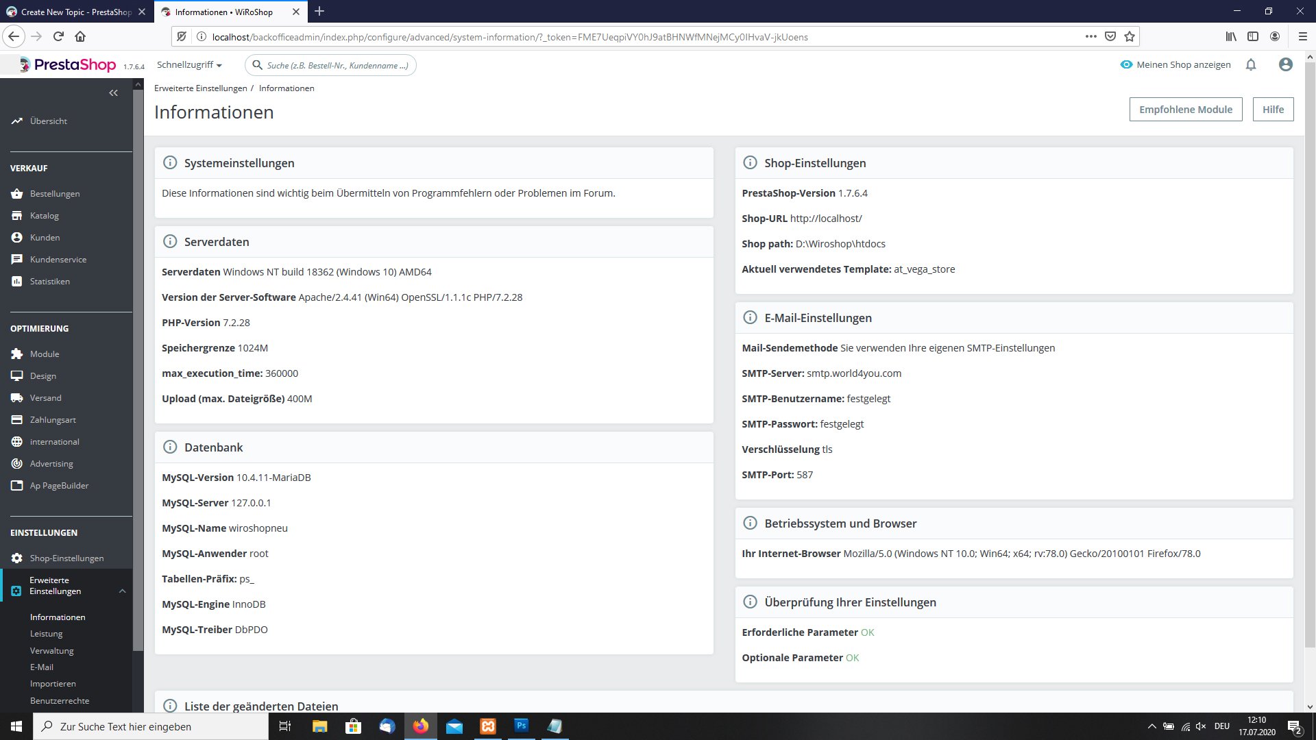The height and width of the screenshot is (740, 1316).
Task: Click the Bestellungen basket icon
Action: coord(17,194)
